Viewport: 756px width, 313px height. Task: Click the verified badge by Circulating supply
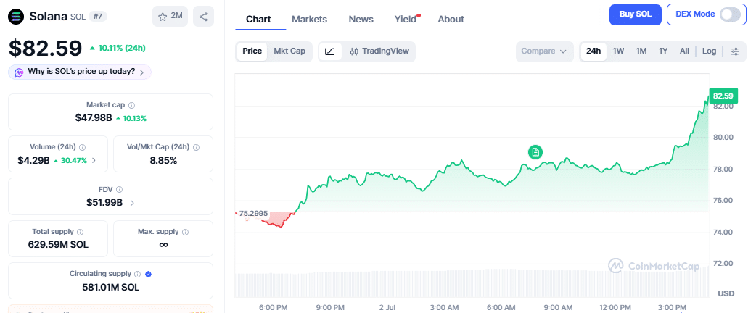(x=149, y=274)
